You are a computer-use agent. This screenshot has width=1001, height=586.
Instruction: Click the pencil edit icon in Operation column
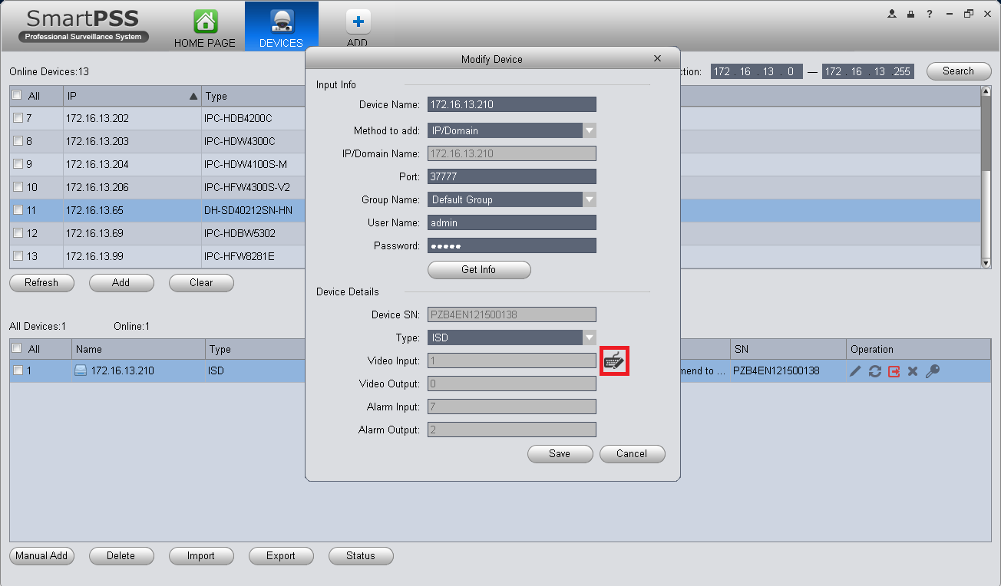coord(855,371)
